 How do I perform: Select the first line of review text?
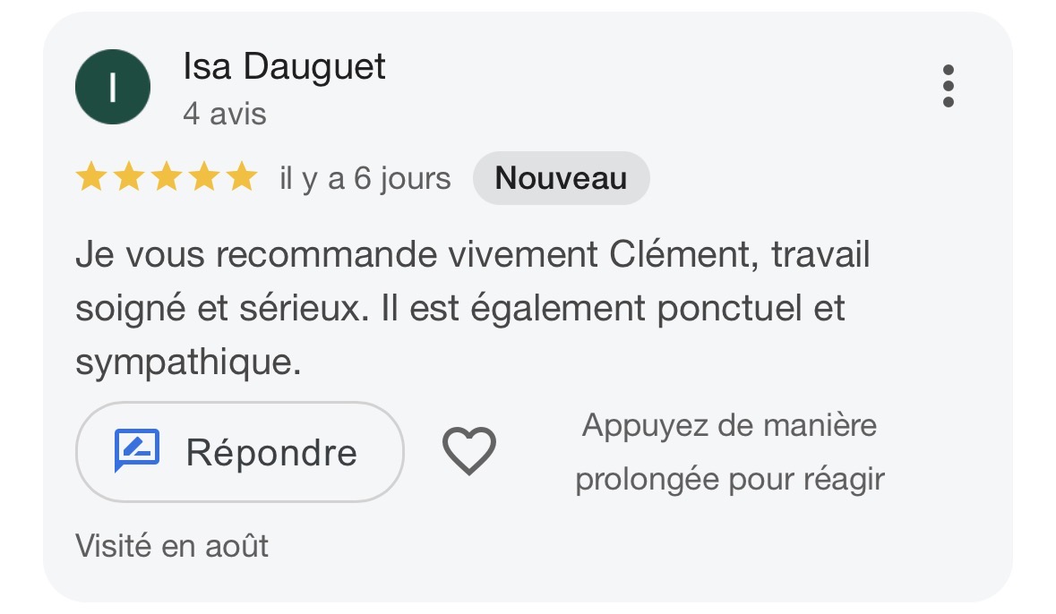point(473,254)
